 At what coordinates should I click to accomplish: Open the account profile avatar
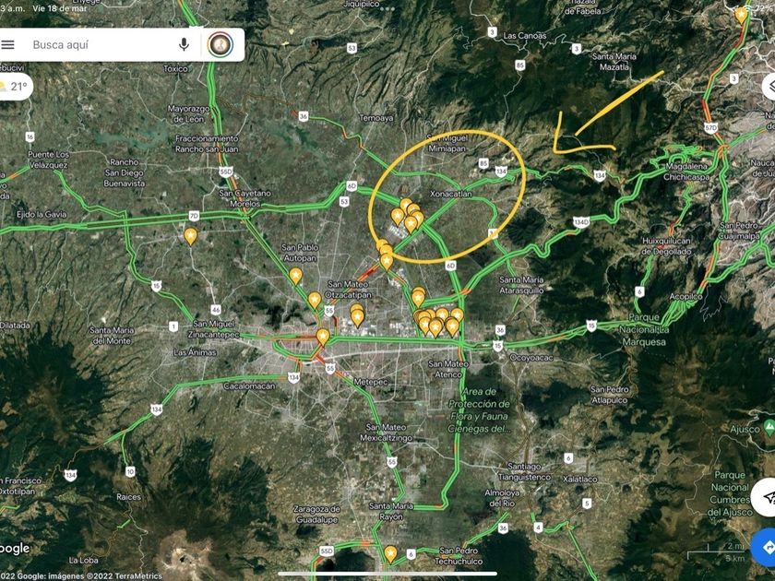[221, 44]
